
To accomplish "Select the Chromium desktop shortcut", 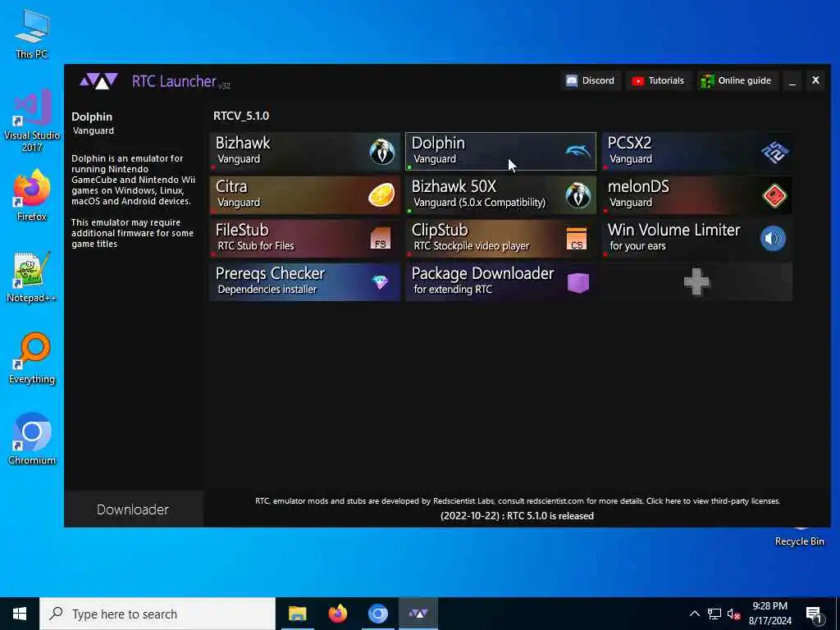I will (32, 440).
